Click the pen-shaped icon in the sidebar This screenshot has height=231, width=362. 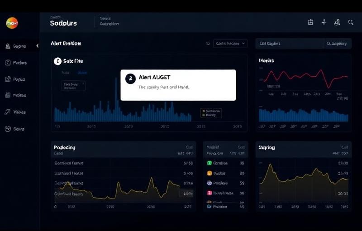click(8, 112)
